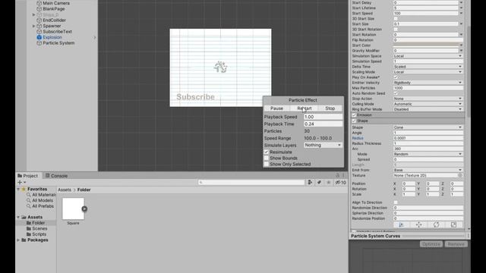The image size is (486, 273).
Task: Toggle the Auto Random Seed checkbox
Action: click(396, 93)
